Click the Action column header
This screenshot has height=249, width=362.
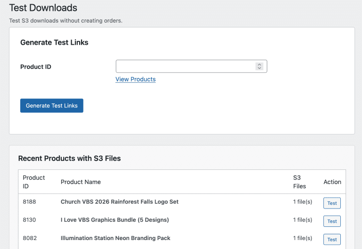[x=332, y=182]
